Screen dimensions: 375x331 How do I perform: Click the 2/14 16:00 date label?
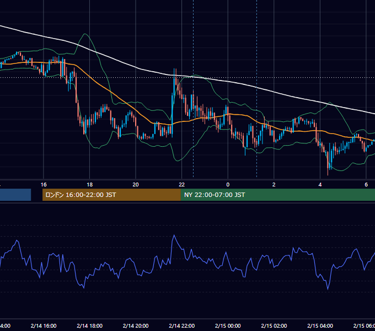point(44,325)
